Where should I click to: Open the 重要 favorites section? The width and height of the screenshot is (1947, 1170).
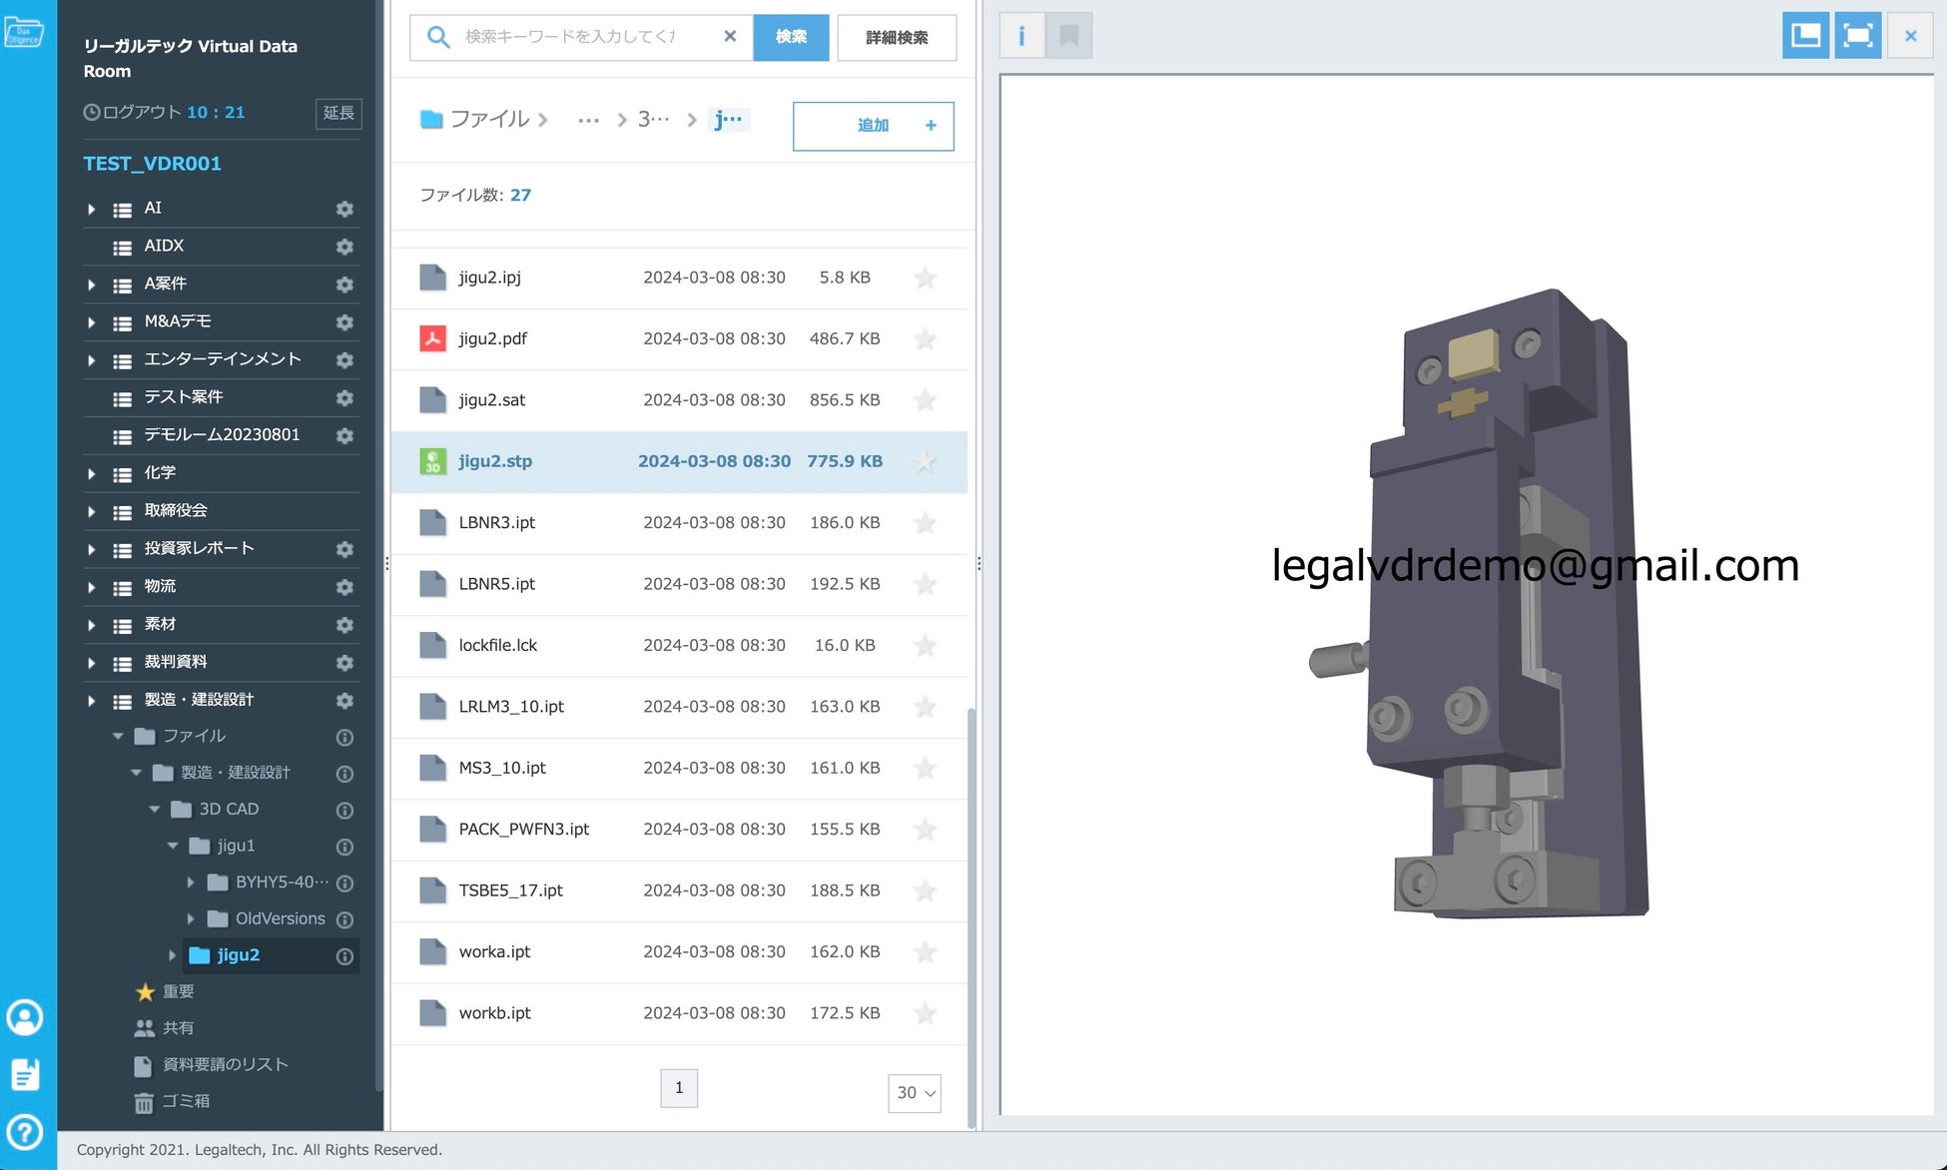coord(177,991)
